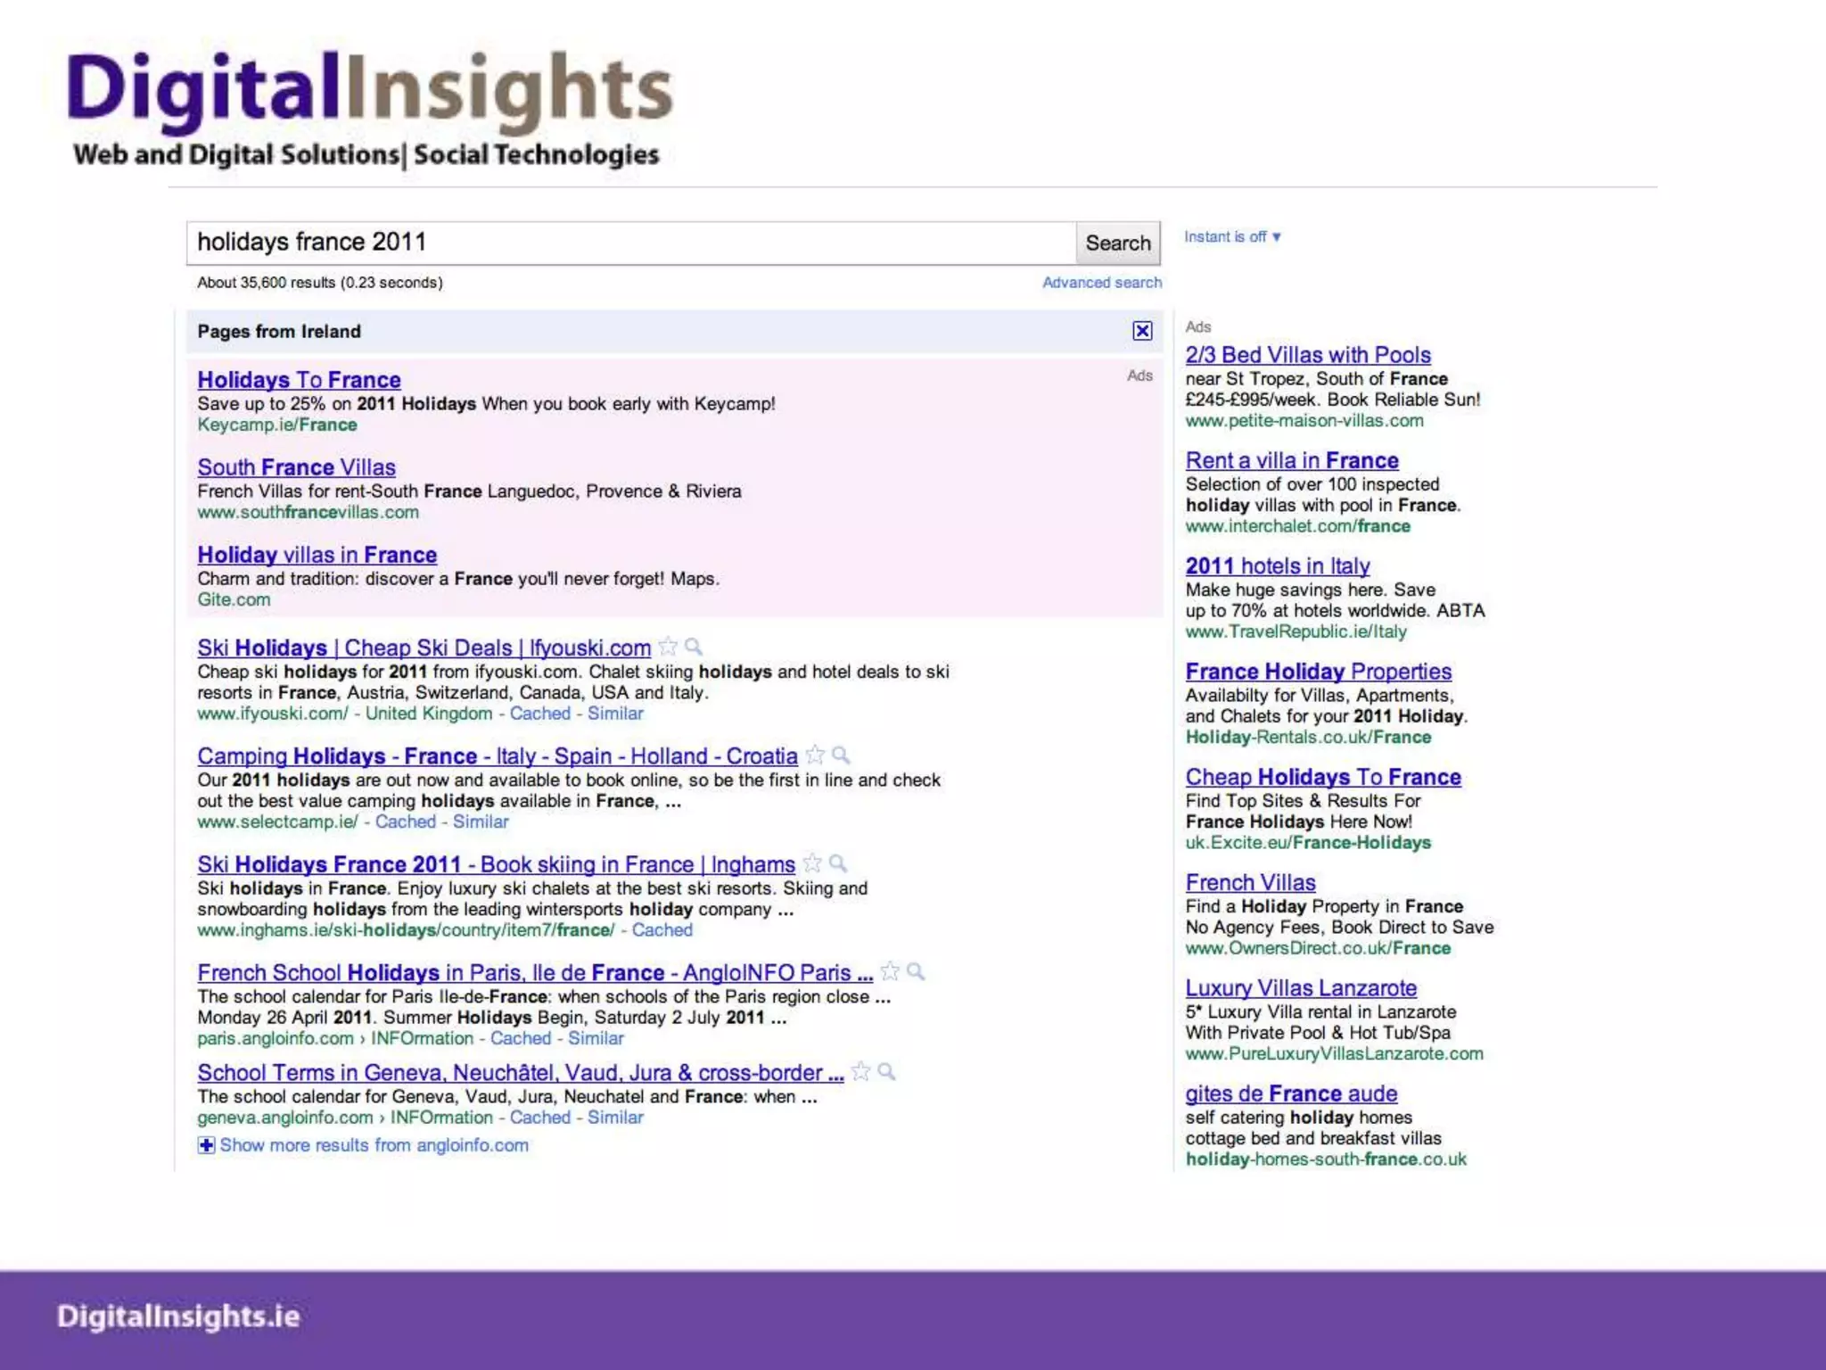This screenshot has height=1370, width=1826.
Task: Open Rent a villa in France ad
Action: pyautogui.click(x=1292, y=460)
